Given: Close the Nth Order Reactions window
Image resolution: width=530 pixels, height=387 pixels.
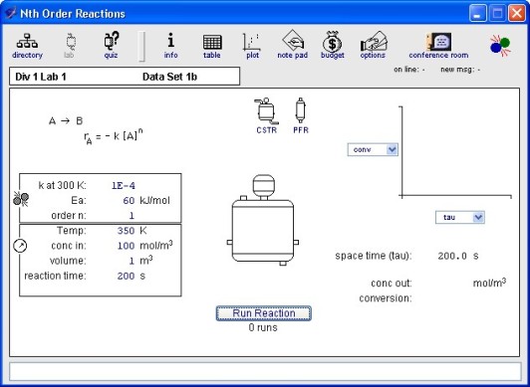Looking at the screenshot, I should (517, 13).
